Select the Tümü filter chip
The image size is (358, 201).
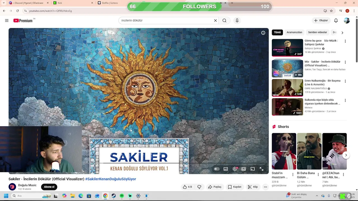coord(277,32)
